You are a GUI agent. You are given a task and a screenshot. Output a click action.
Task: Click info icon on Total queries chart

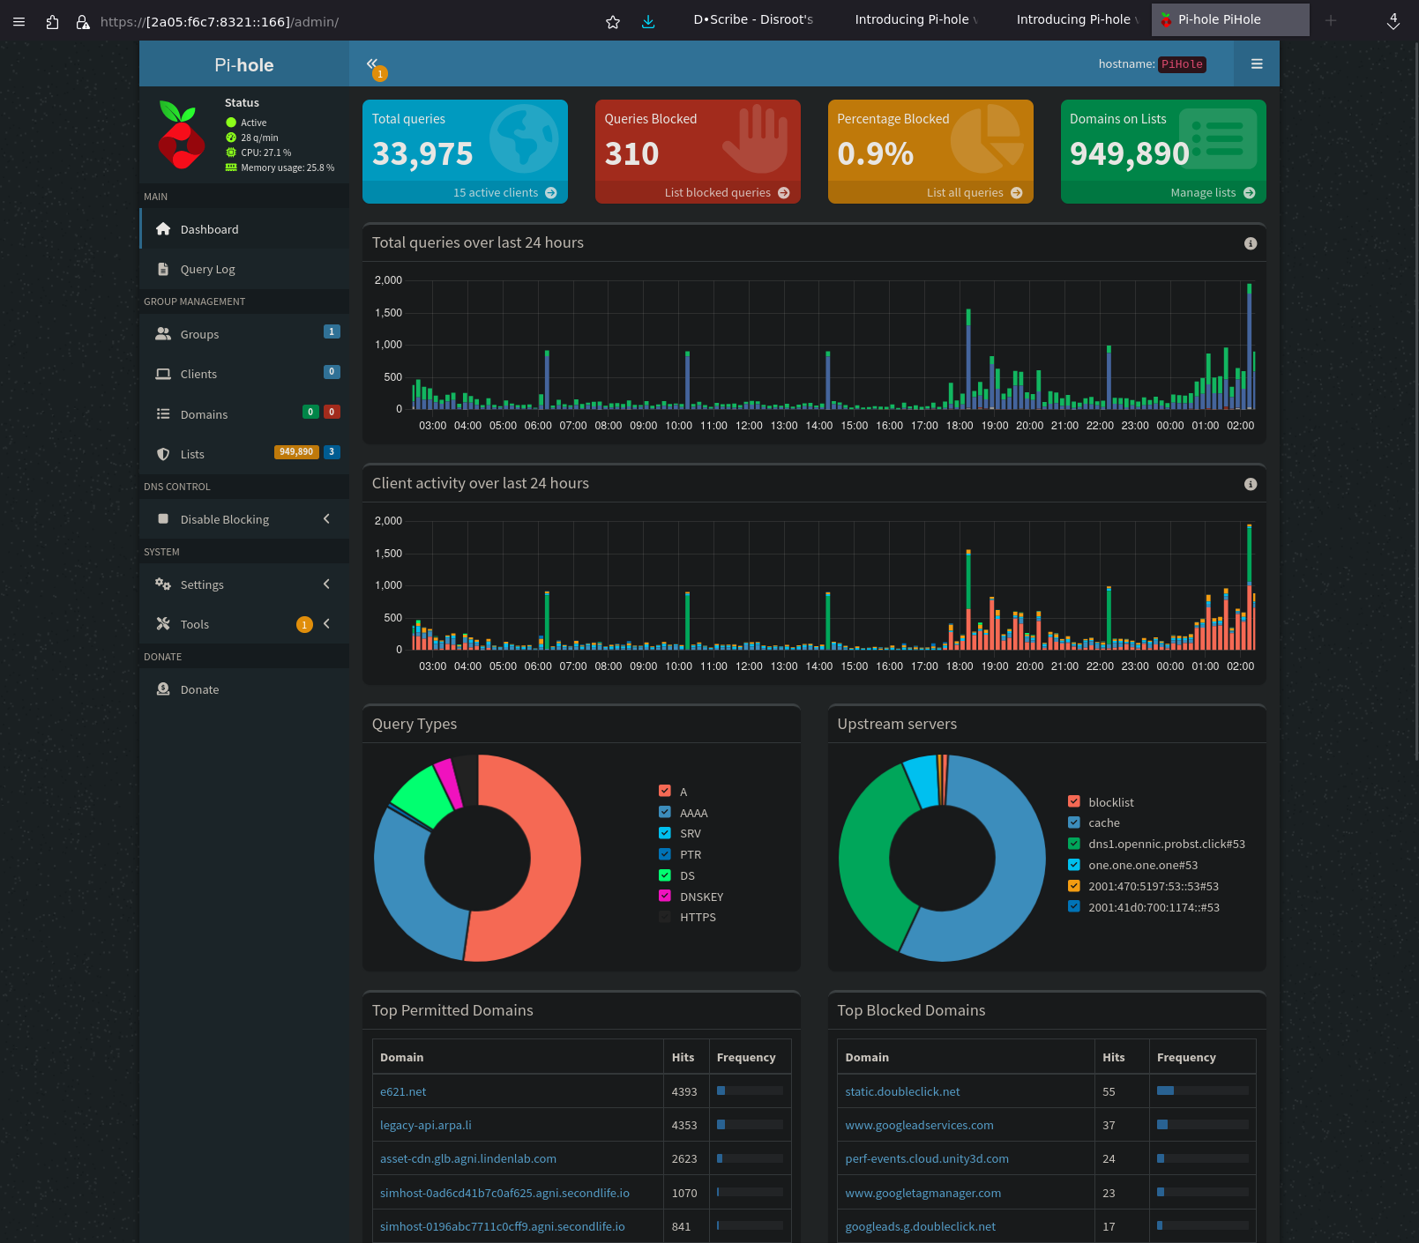[x=1251, y=243]
